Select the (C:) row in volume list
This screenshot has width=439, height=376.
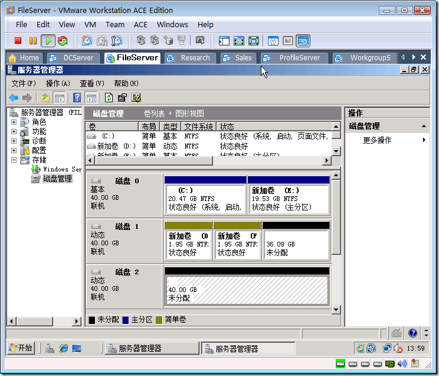pyautogui.click(x=208, y=136)
